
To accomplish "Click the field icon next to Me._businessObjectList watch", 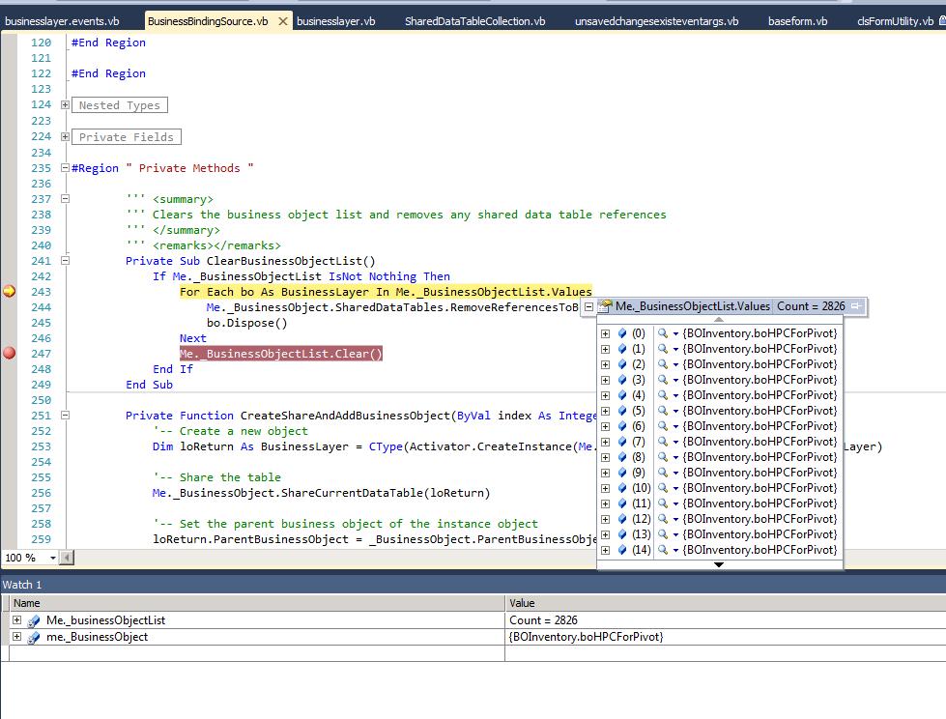I will [34, 620].
